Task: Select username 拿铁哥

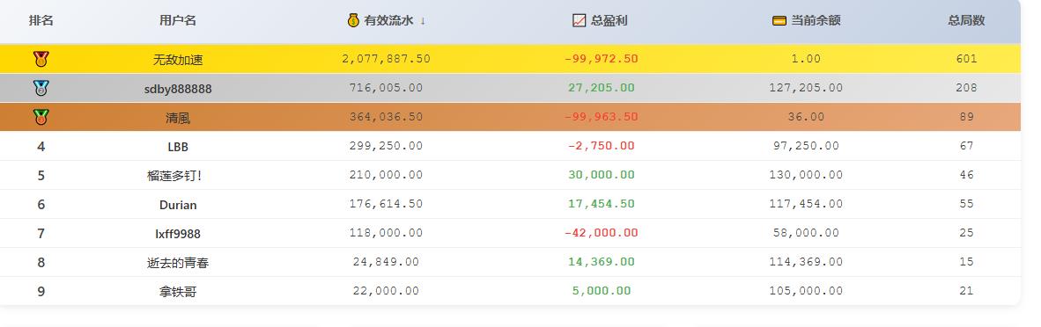Action: click(178, 292)
